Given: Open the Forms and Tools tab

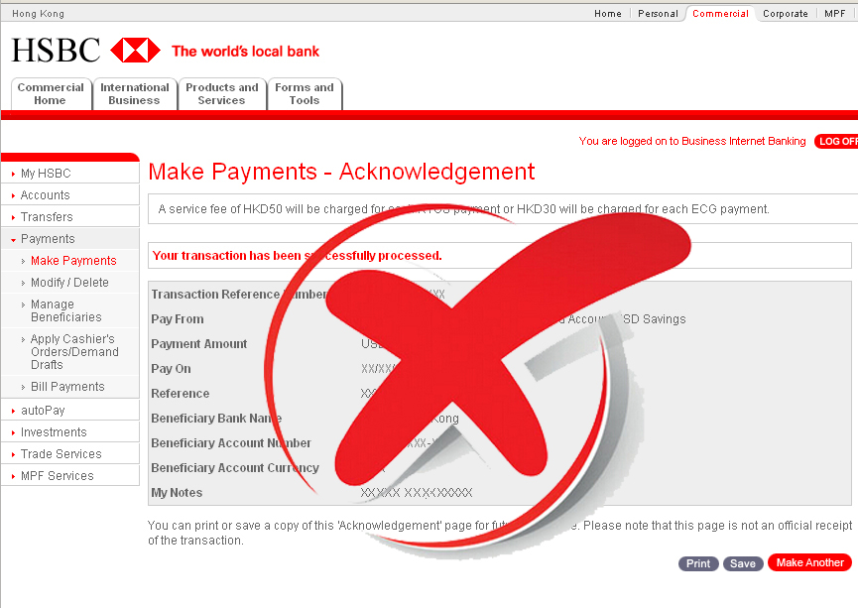Looking at the screenshot, I should click(305, 94).
